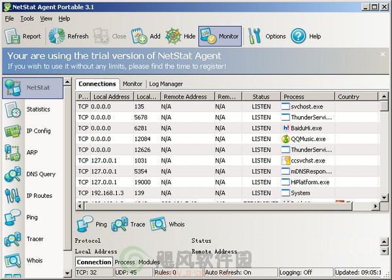Sort by Process column header

(x=308, y=97)
